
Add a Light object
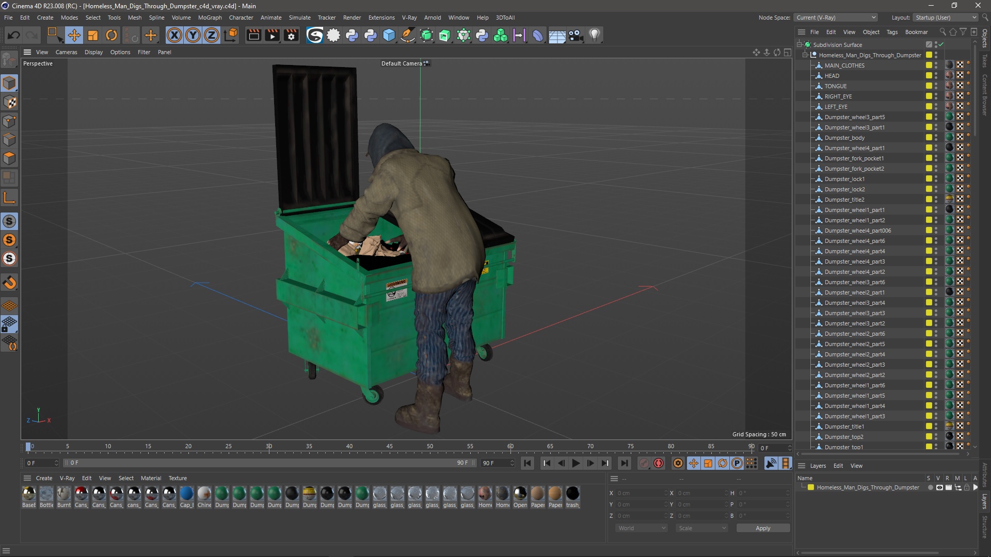[595, 35]
